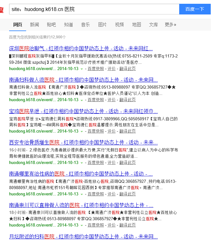This screenshot has width=211, height=240.
Task: Click 评价 for 南通妇科做人流医院 result
Action: (111, 100)
